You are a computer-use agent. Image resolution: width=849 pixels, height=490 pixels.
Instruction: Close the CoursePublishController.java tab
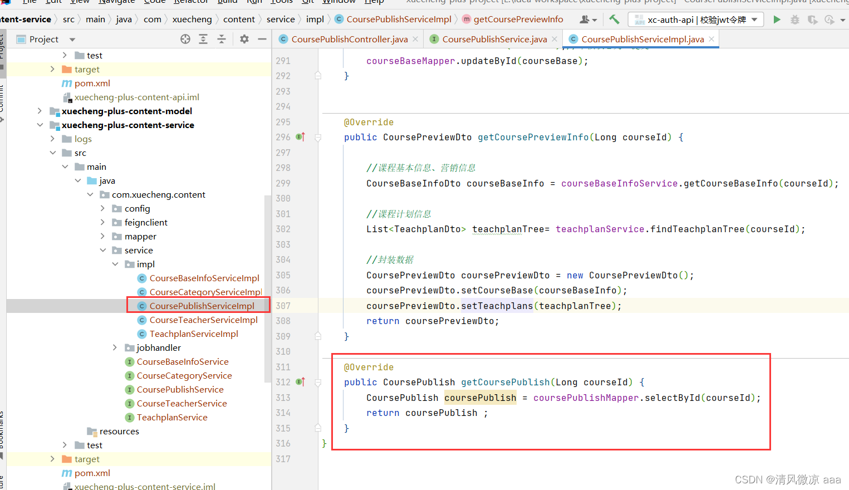pyautogui.click(x=414, y=39)
